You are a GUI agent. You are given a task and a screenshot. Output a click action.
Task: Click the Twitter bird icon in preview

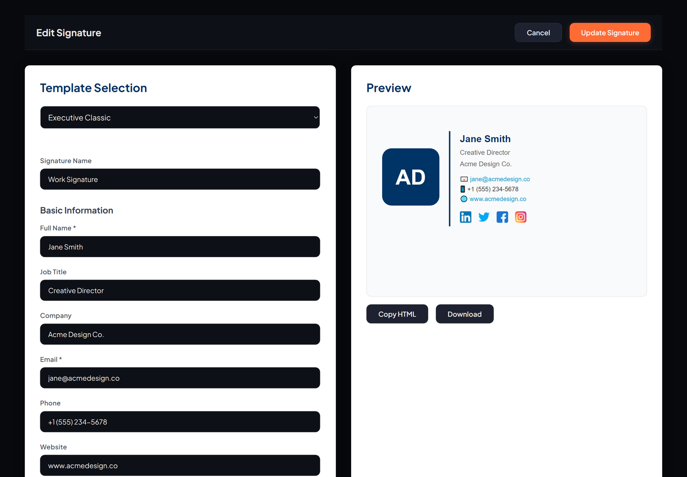pos(484,217)
